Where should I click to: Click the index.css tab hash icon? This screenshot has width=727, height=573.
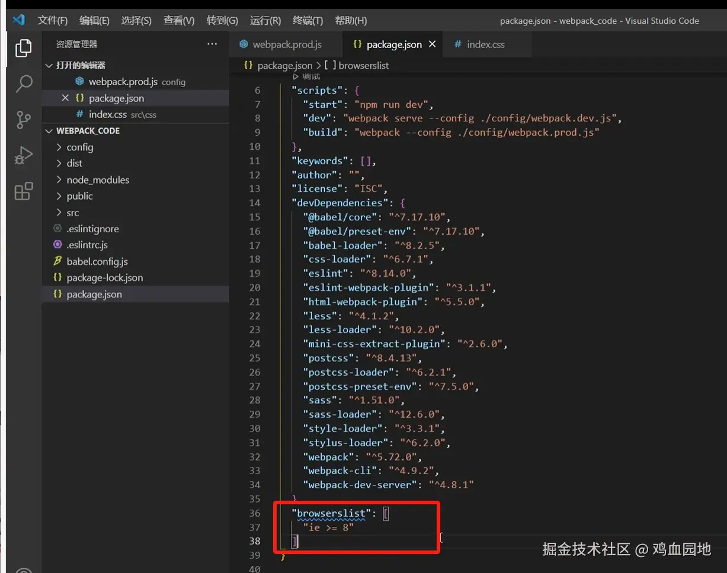point(457,44)
